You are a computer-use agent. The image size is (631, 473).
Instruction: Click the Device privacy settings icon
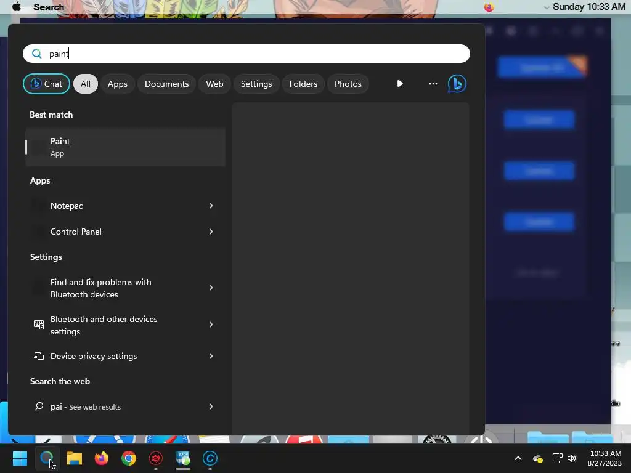tap(39, 356)
